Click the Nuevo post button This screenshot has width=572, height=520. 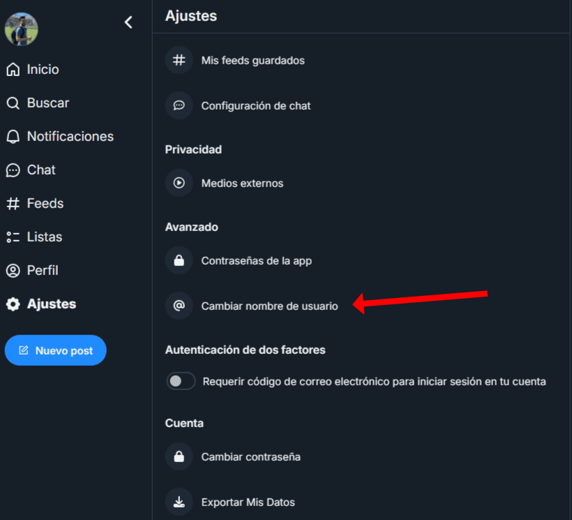(x=55, y=350)
